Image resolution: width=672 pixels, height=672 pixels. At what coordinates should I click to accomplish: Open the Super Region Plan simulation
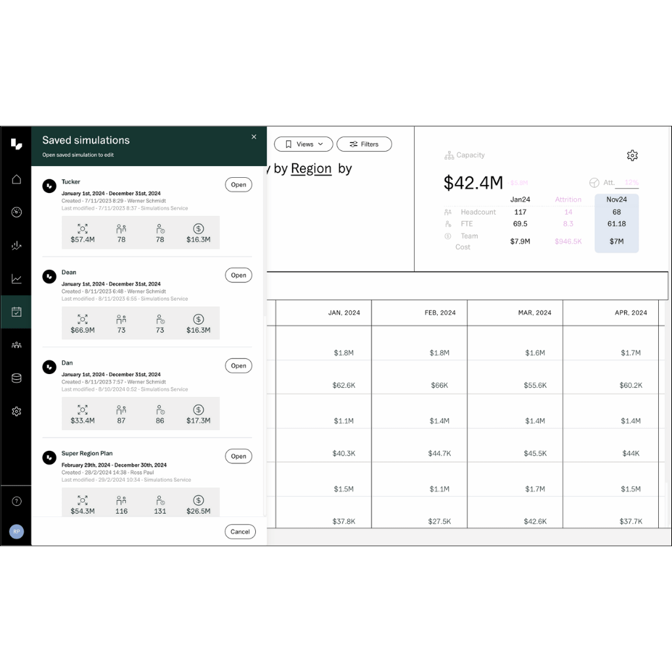238,456
